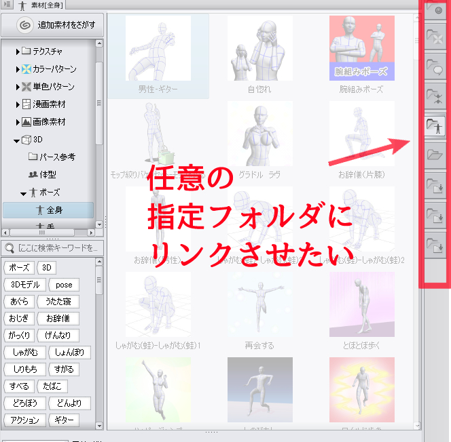Toggle the しゃがむ tag filter
The image size is (451, 442).
point(25,353)
